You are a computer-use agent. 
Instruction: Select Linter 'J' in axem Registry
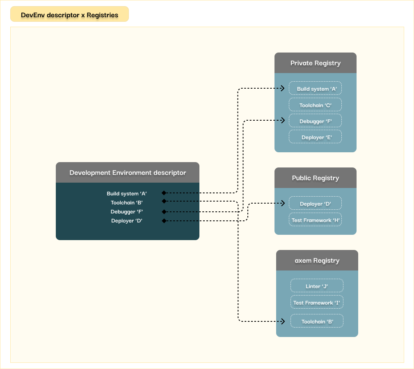pyautogui.click(x=317, y=286)
